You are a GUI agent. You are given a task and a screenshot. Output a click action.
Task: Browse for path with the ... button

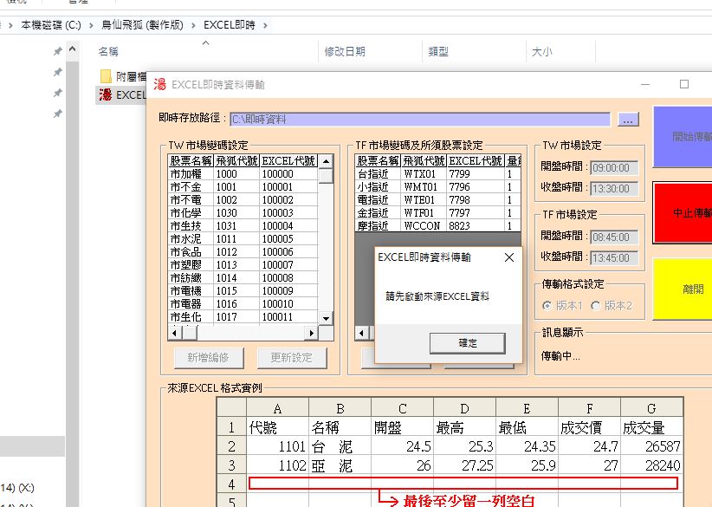tap(628, 120)
